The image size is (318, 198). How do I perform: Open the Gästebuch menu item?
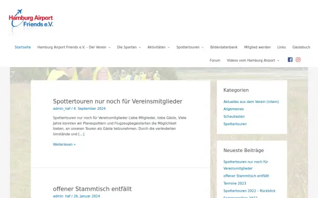[301, 48]
